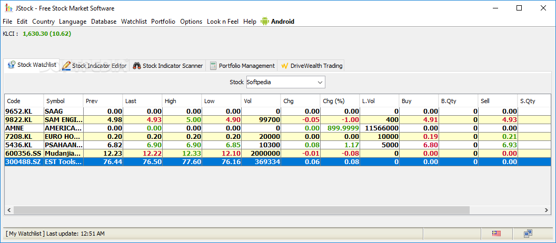Click the My Watchlist last update status text

point(55,234)
